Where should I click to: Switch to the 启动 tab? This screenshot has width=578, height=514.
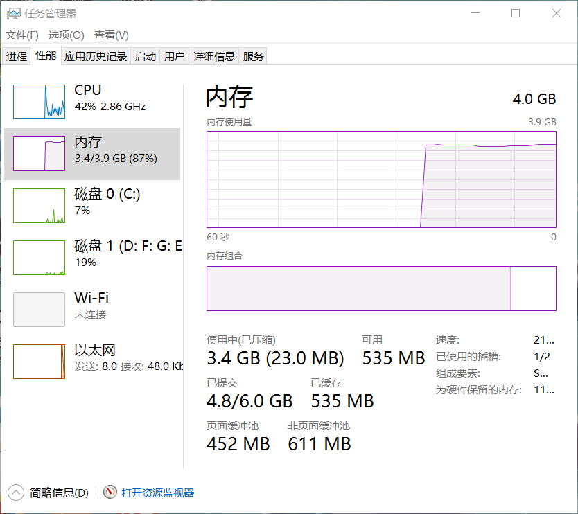click(x=146, y=57)
